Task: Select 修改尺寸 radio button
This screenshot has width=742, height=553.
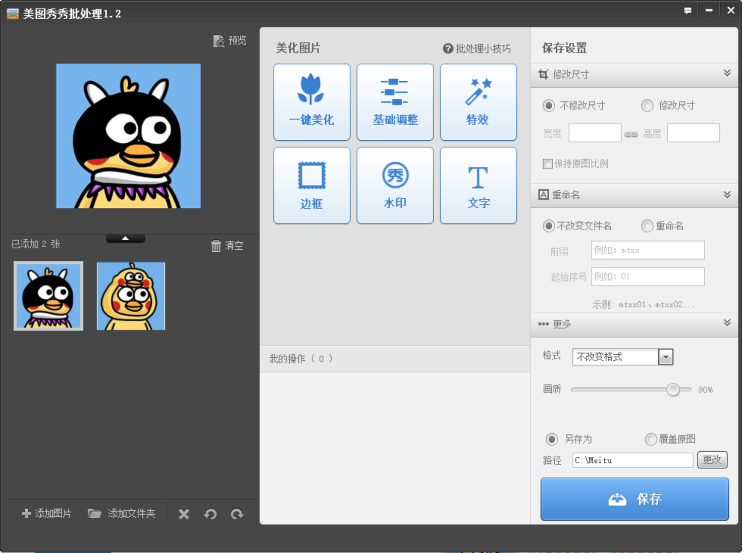Action: point(647,105)
